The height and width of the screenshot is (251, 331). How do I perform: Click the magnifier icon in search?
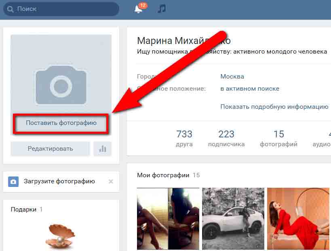point(11,9)
